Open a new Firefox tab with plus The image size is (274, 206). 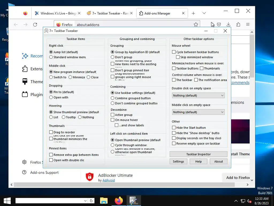[193, 13]
